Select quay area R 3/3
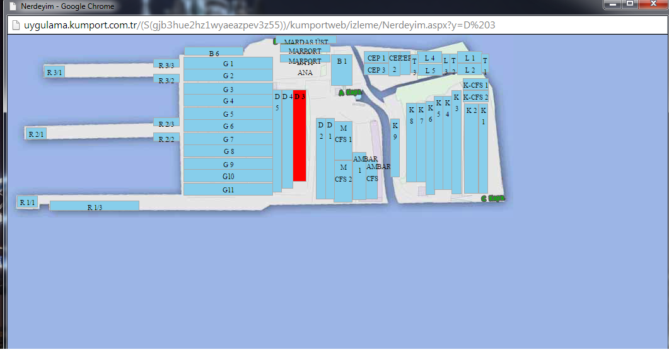This screenshot has height=352, width=669. 166,64
